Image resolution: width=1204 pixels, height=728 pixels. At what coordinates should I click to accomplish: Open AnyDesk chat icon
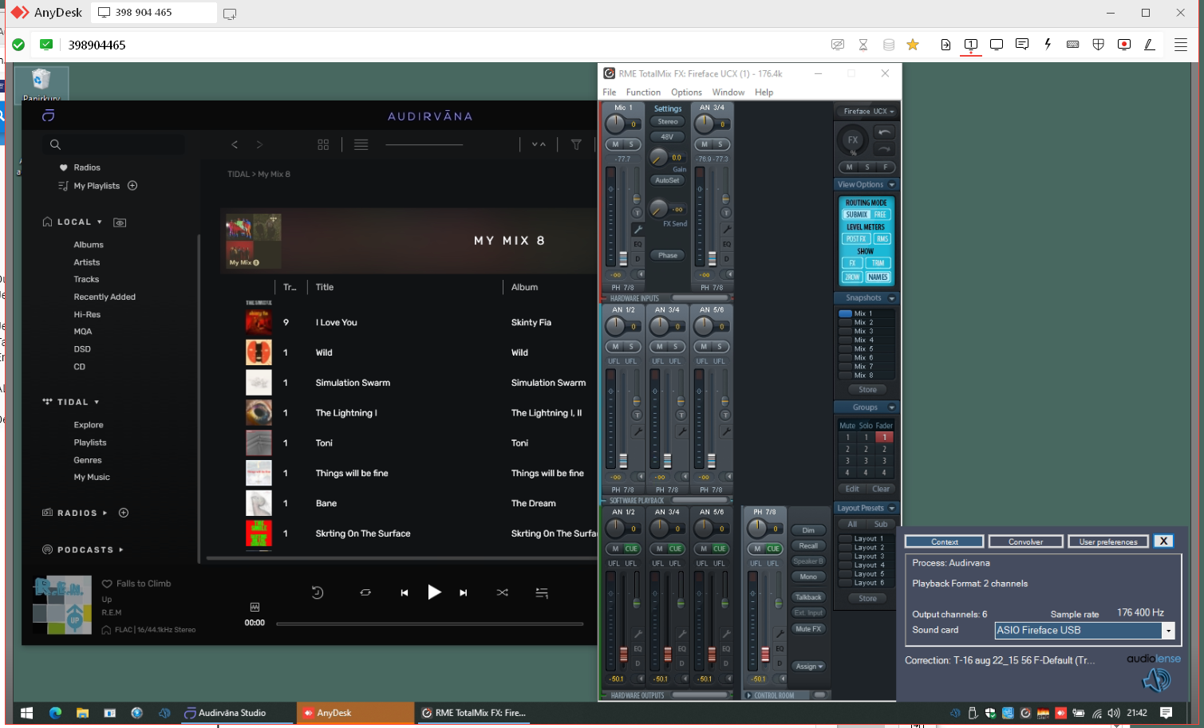[x=1022, y=45]
